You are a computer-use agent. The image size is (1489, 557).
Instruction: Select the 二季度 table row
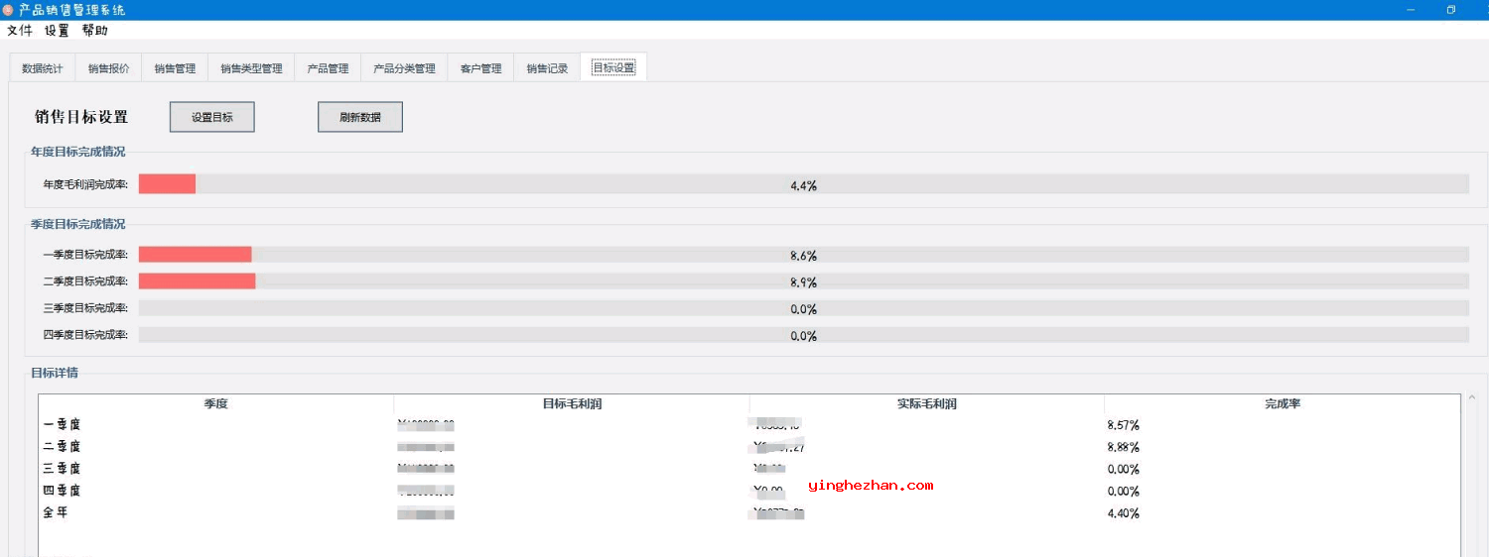[749, 447]
